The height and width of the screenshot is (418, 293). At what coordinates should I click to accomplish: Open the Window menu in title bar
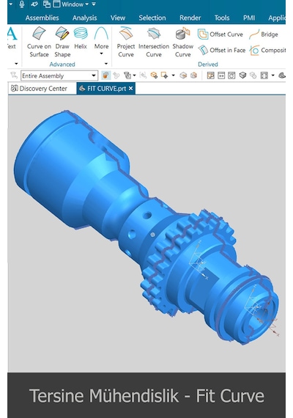click(x=71, y=4)
